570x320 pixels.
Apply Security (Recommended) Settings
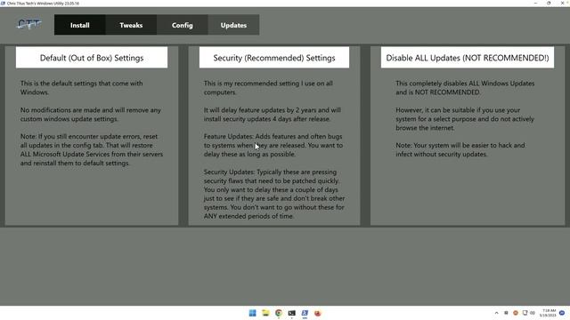pos(274,57)
